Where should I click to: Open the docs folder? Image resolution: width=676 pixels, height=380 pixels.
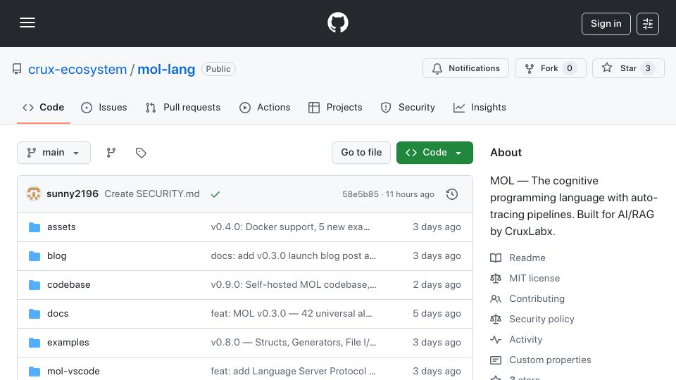click(x=58, y=314)
